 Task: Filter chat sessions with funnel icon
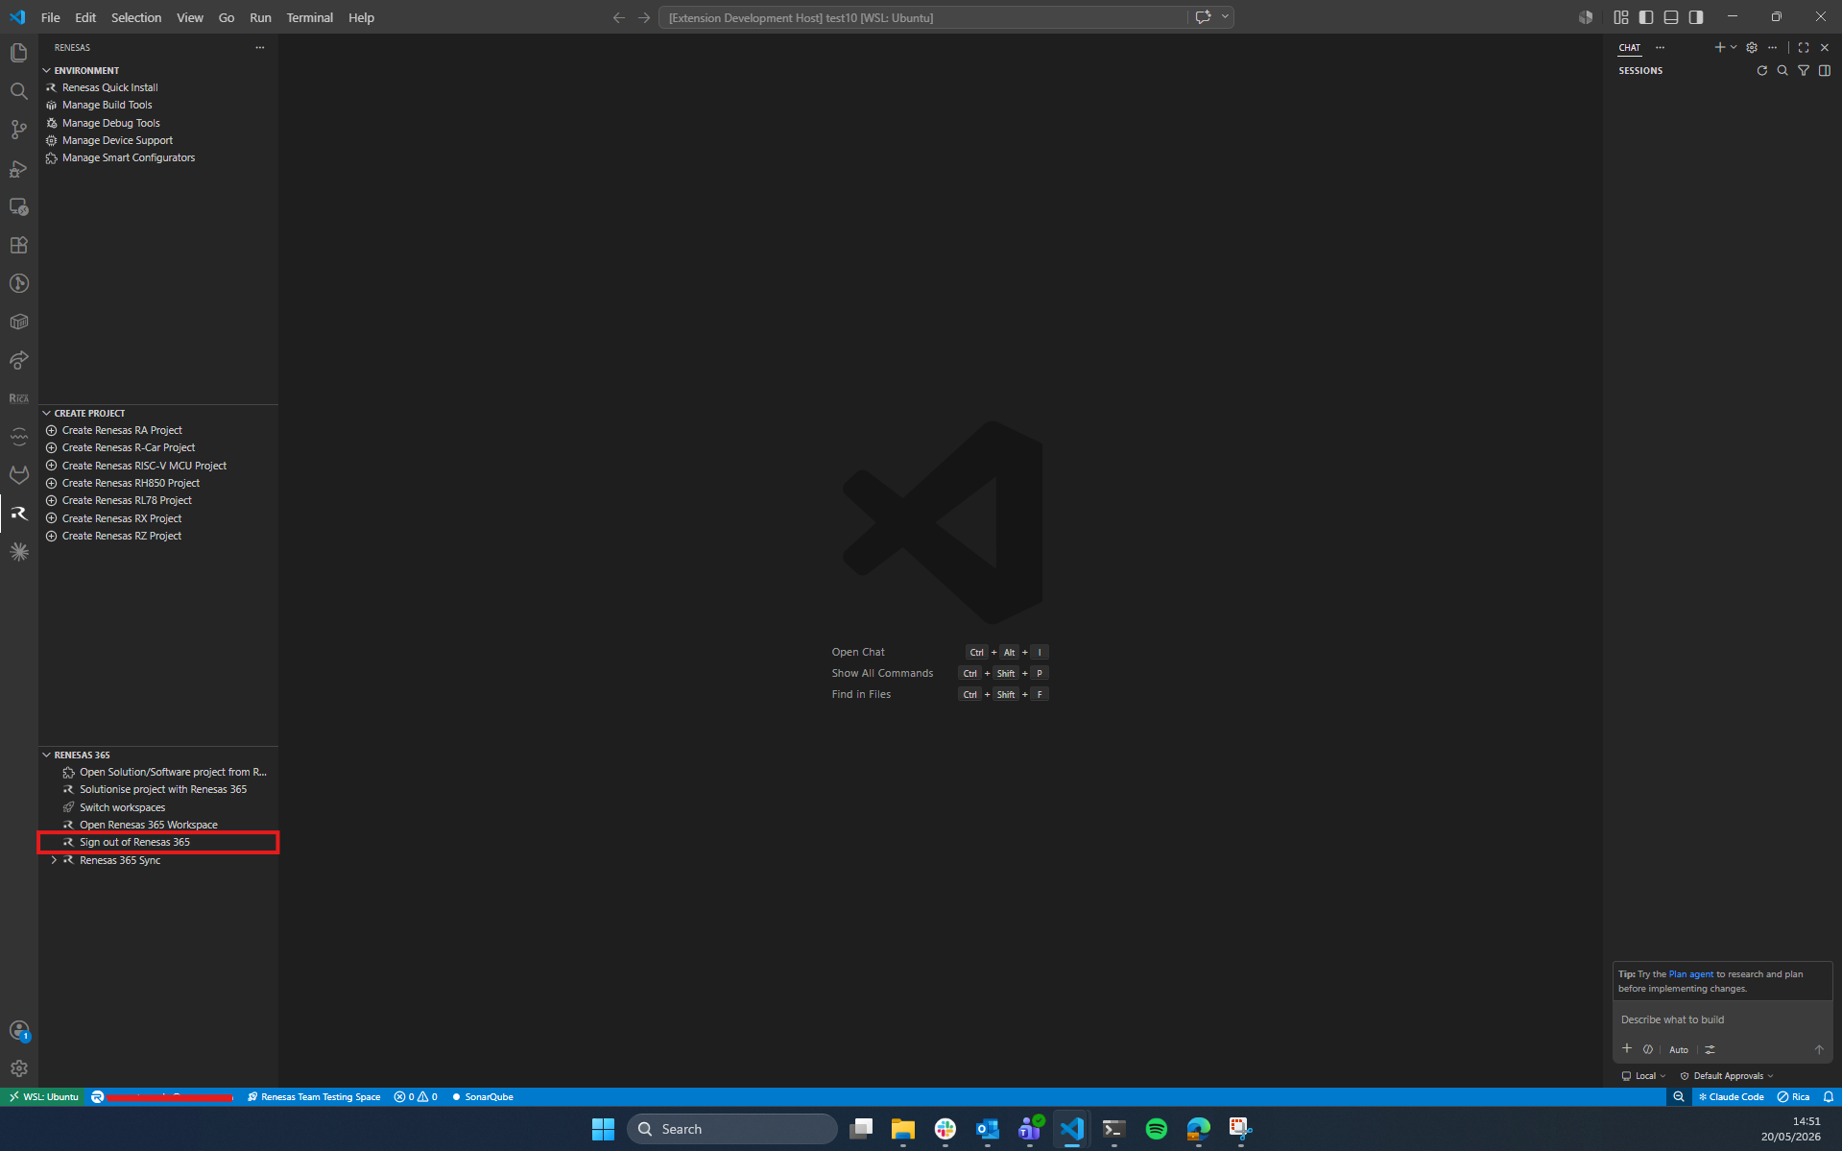pyautogui.click(x=1804, y=70)
